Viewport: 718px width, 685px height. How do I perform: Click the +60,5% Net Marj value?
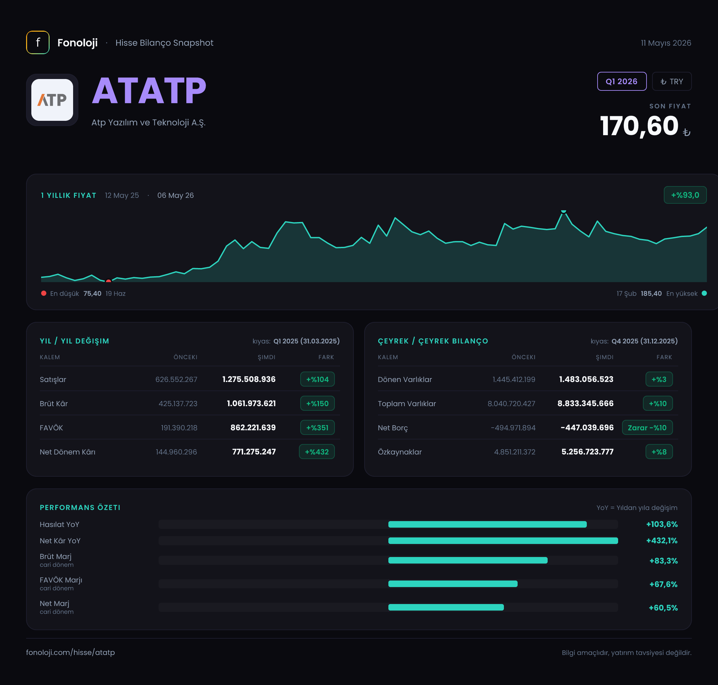click(x=663, y=608)
